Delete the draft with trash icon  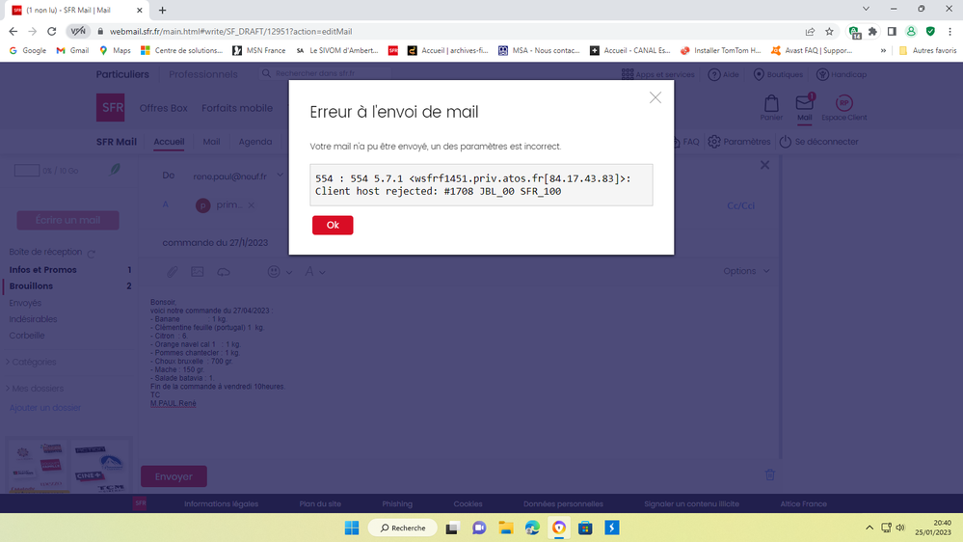click(769, 474)
